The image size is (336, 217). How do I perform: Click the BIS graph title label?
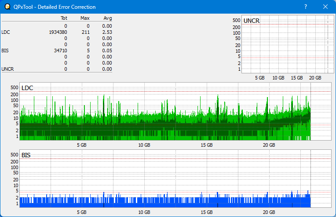(x=26, y=155)
